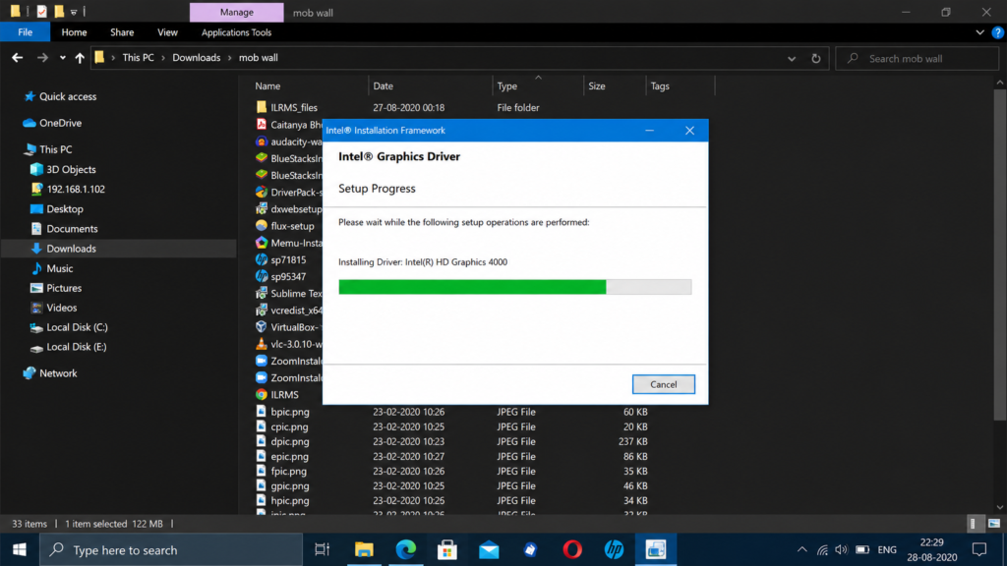This screenshot has width=1007, height=566.
Task: Click the Forward navigation arrow
Action: [42, 58]
